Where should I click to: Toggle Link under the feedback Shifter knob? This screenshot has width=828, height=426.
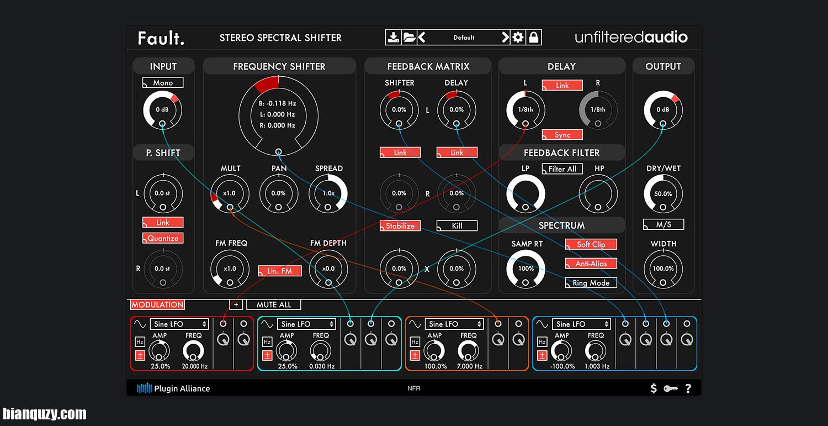coord(400,152)
